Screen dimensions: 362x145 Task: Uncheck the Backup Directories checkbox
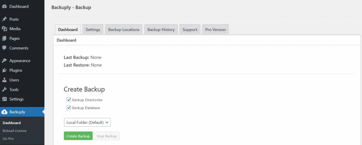(x=69, y=100)
